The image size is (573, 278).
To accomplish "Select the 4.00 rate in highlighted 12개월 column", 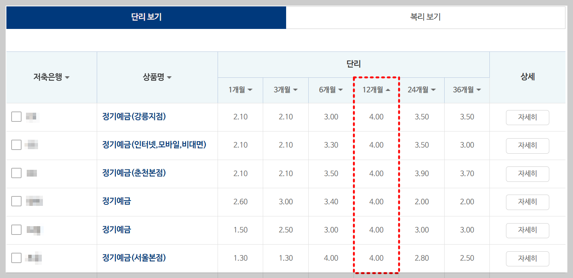I will [376, 117].
